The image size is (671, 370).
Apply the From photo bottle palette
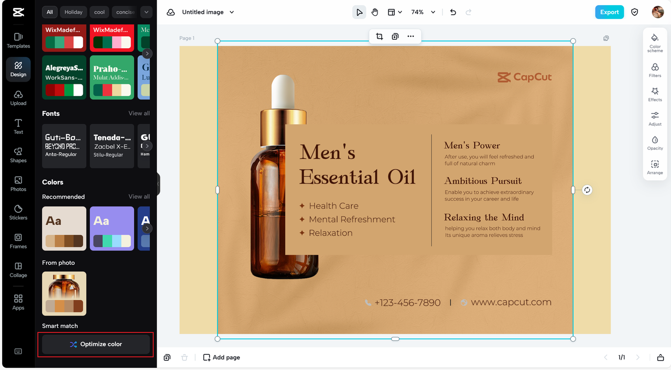click(64, 293)
